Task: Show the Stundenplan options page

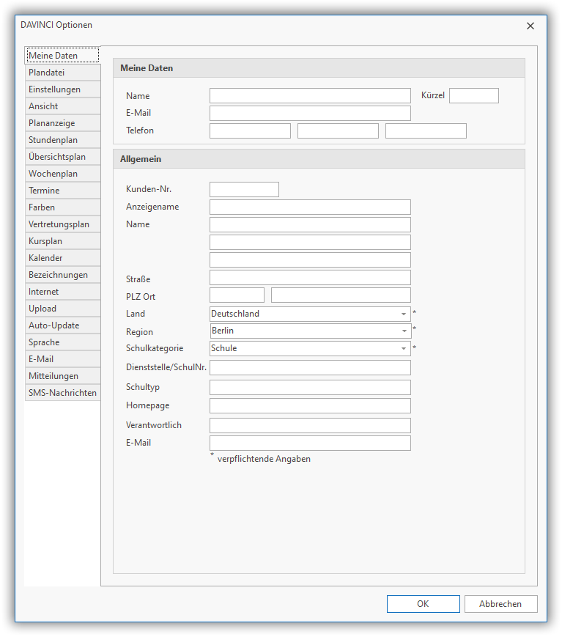Action: 62,140
